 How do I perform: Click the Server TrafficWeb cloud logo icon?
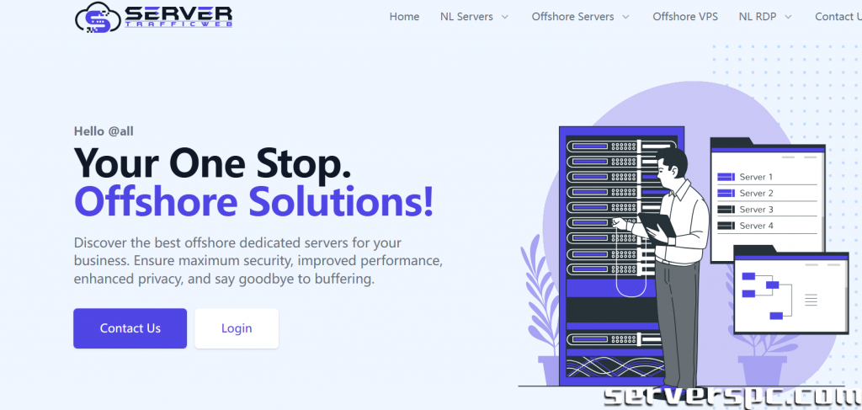coord(96,18)
